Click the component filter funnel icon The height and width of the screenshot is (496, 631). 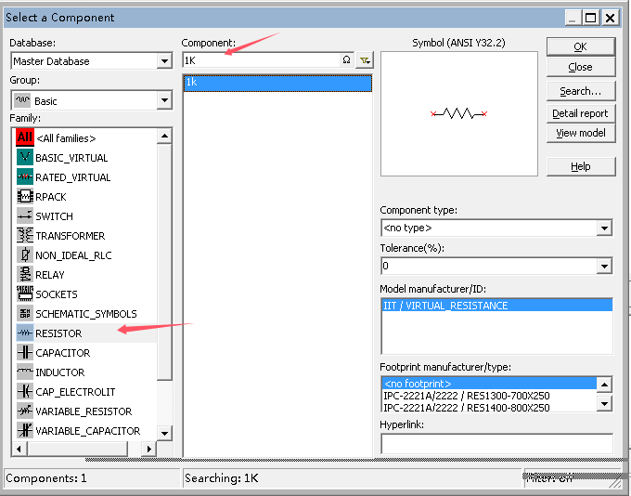click(365, 60)
